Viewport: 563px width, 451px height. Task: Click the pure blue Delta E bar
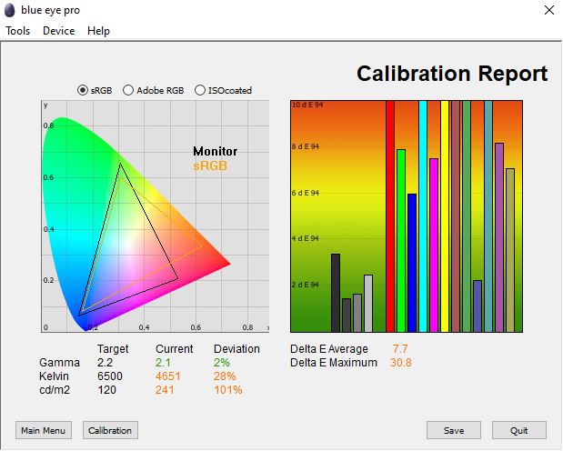(412, 264)
